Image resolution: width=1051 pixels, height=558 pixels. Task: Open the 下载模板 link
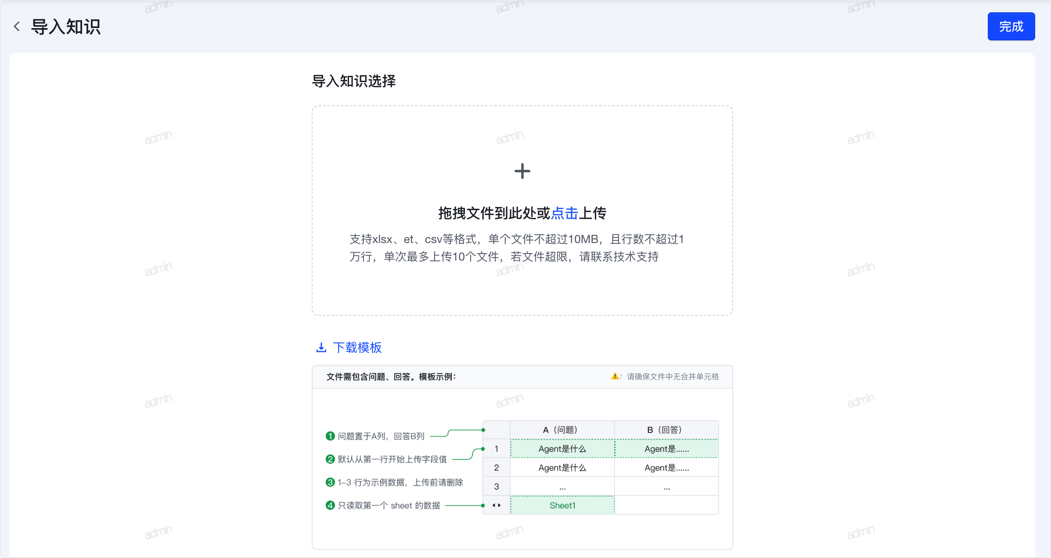click(357, 348)
